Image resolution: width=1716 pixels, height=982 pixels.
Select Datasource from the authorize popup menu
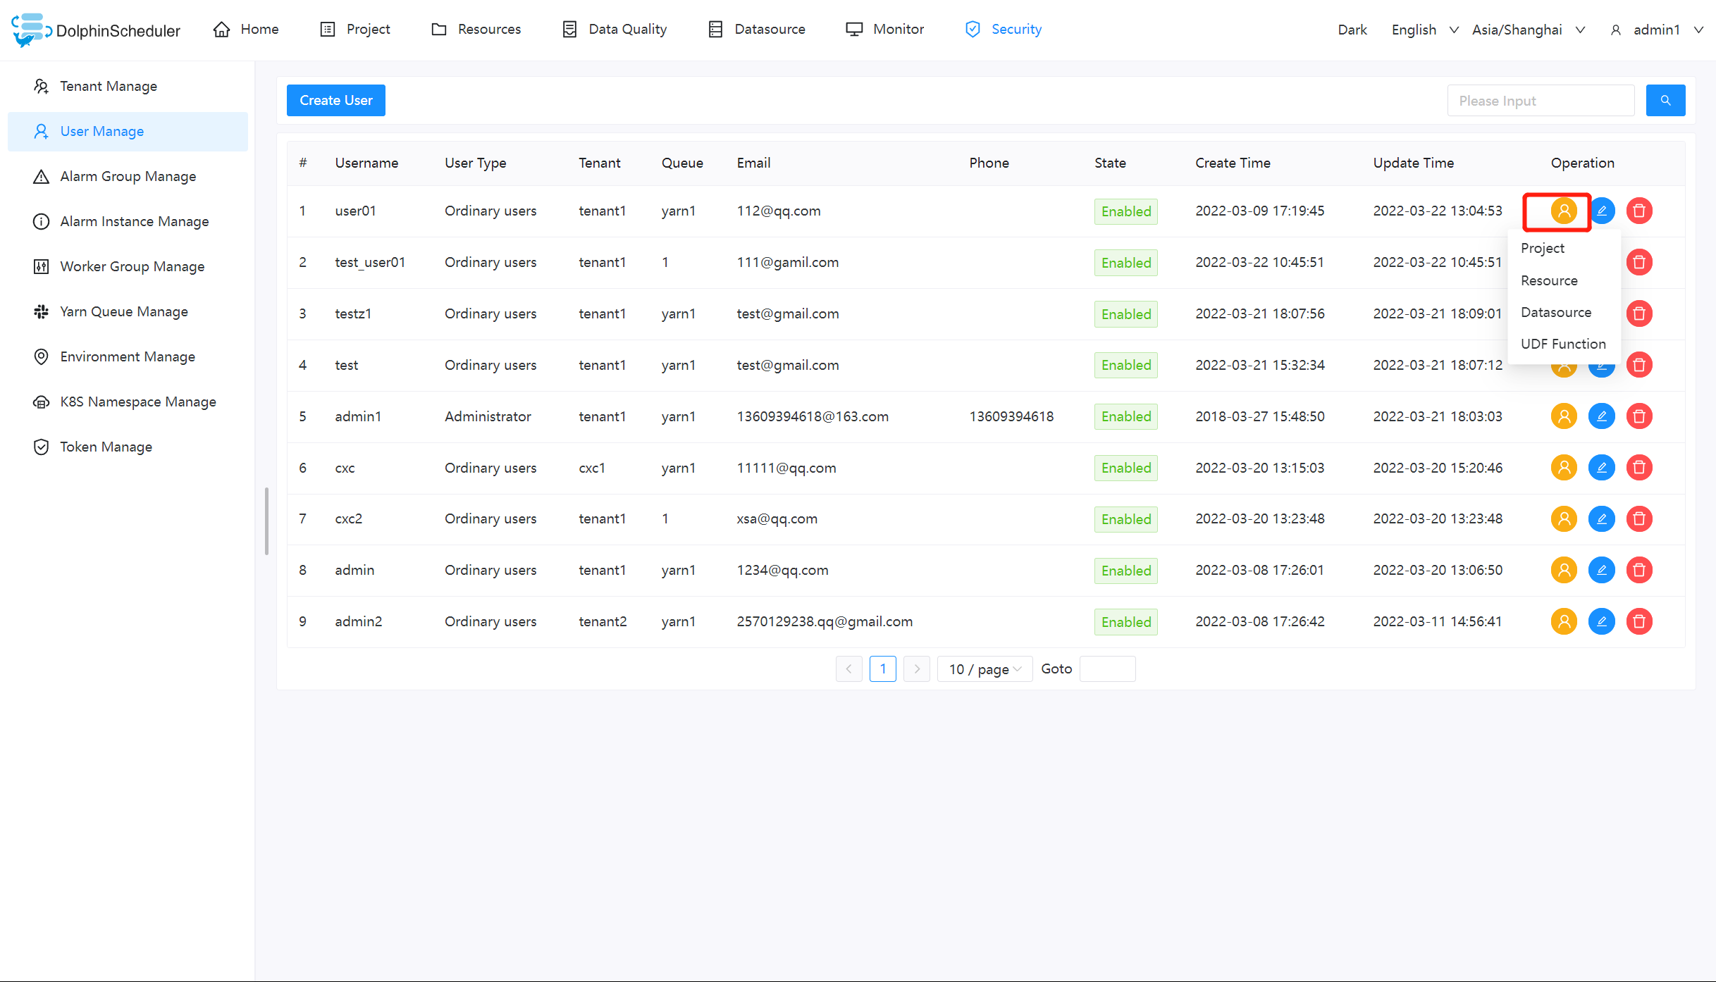point(1555,312)
